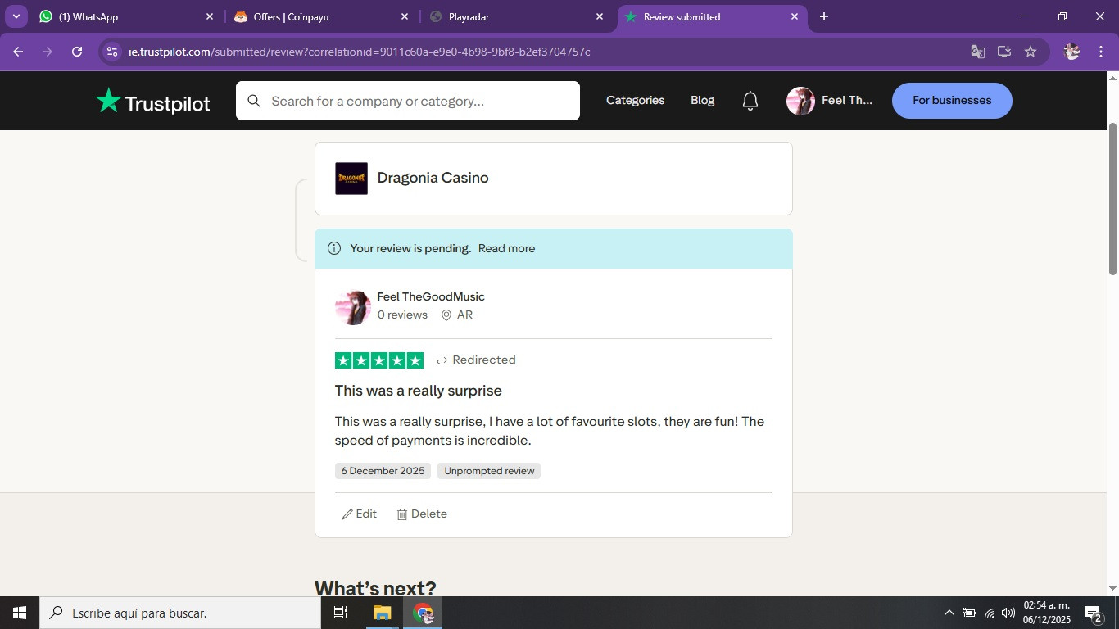The height and width of the screenshot is (629, 1119).
Task: Click the pencil Edit icon
Action: (347, 514)
